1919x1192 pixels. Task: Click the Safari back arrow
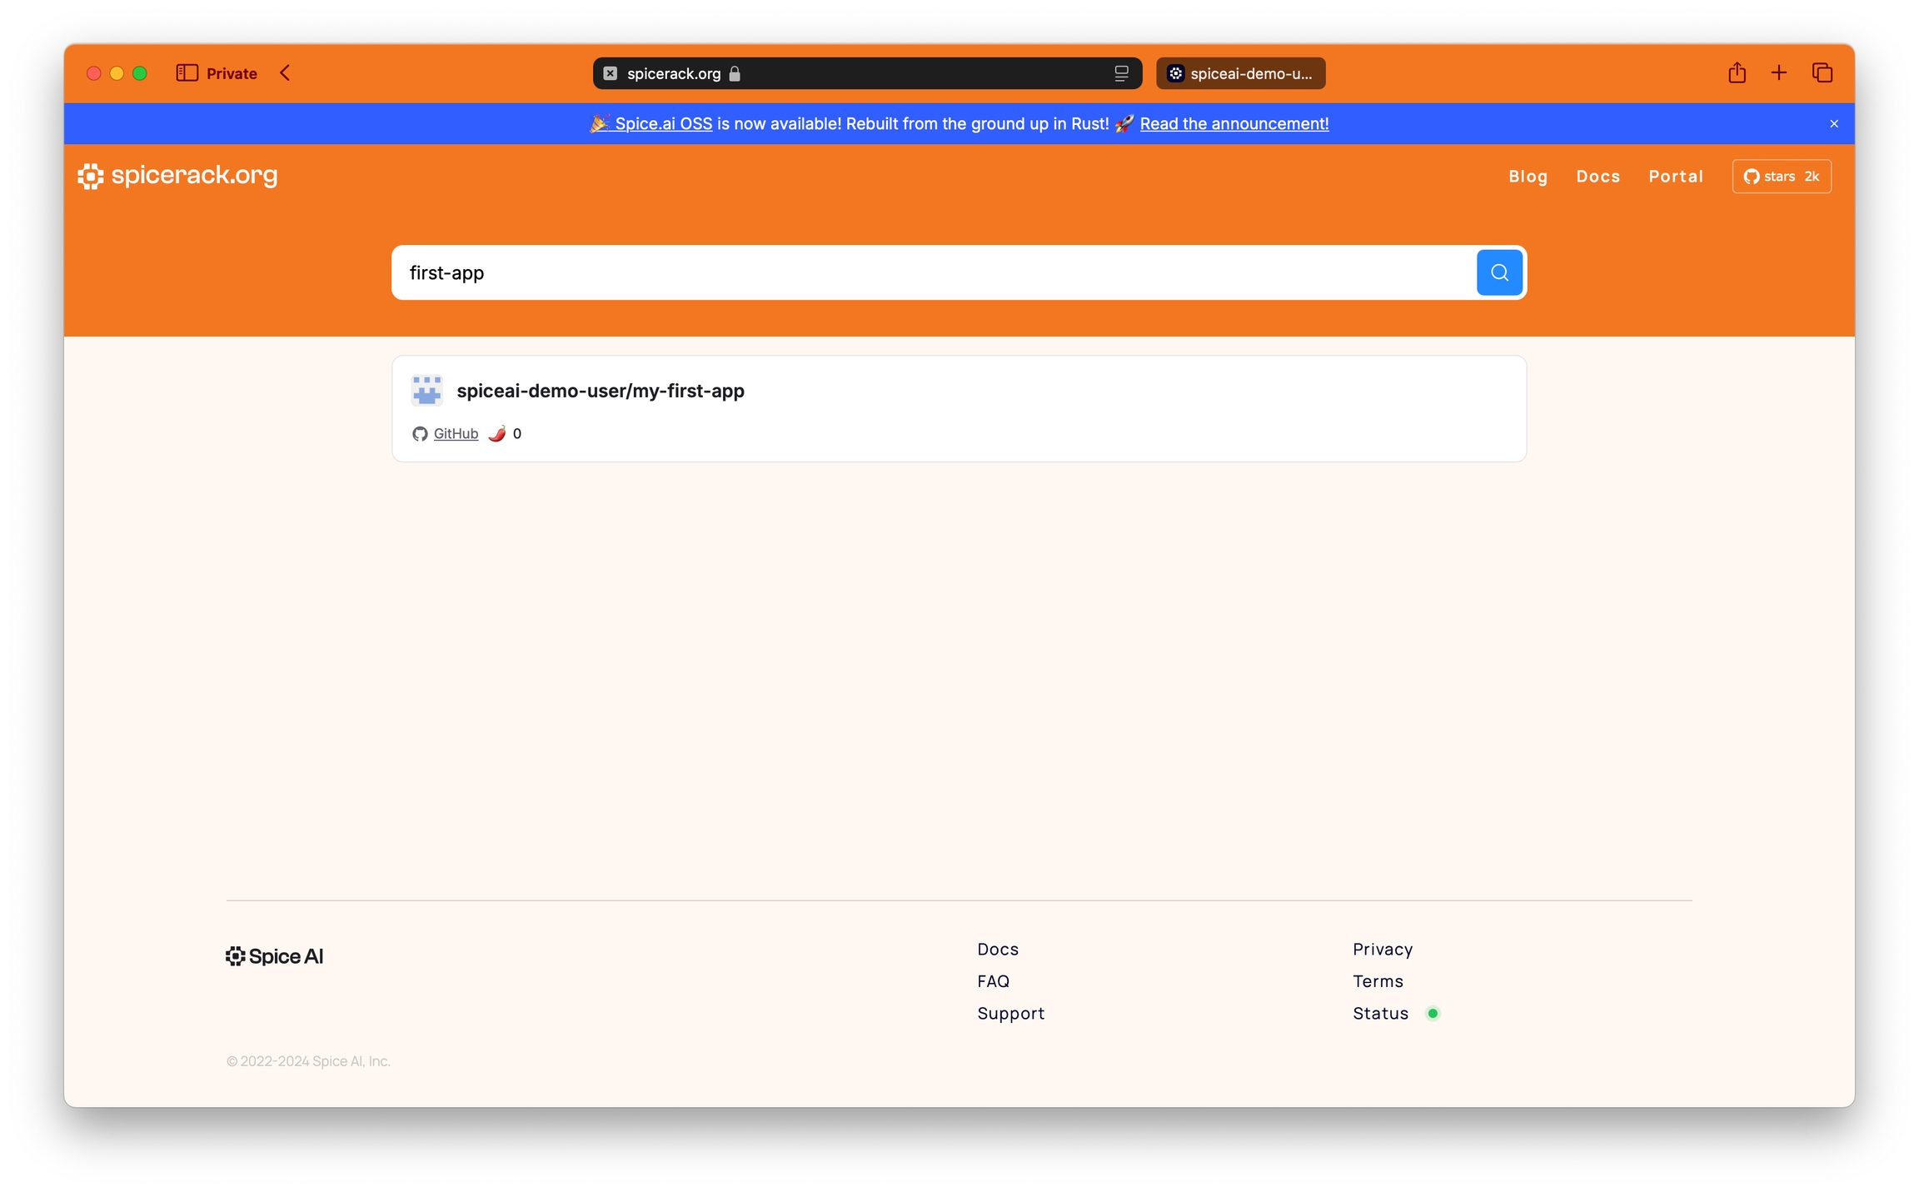click(286, 73)
